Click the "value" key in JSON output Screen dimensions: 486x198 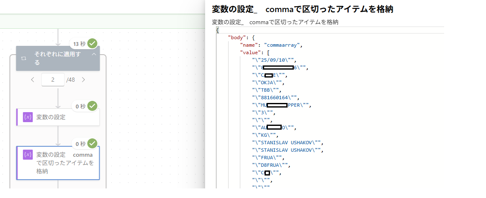[250, 53]
